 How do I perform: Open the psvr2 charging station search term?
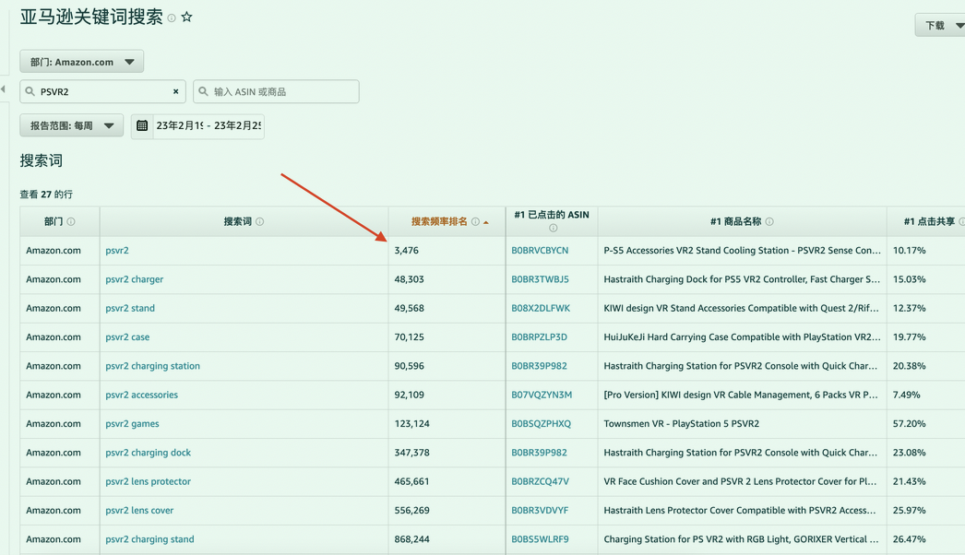pos(152,366)
